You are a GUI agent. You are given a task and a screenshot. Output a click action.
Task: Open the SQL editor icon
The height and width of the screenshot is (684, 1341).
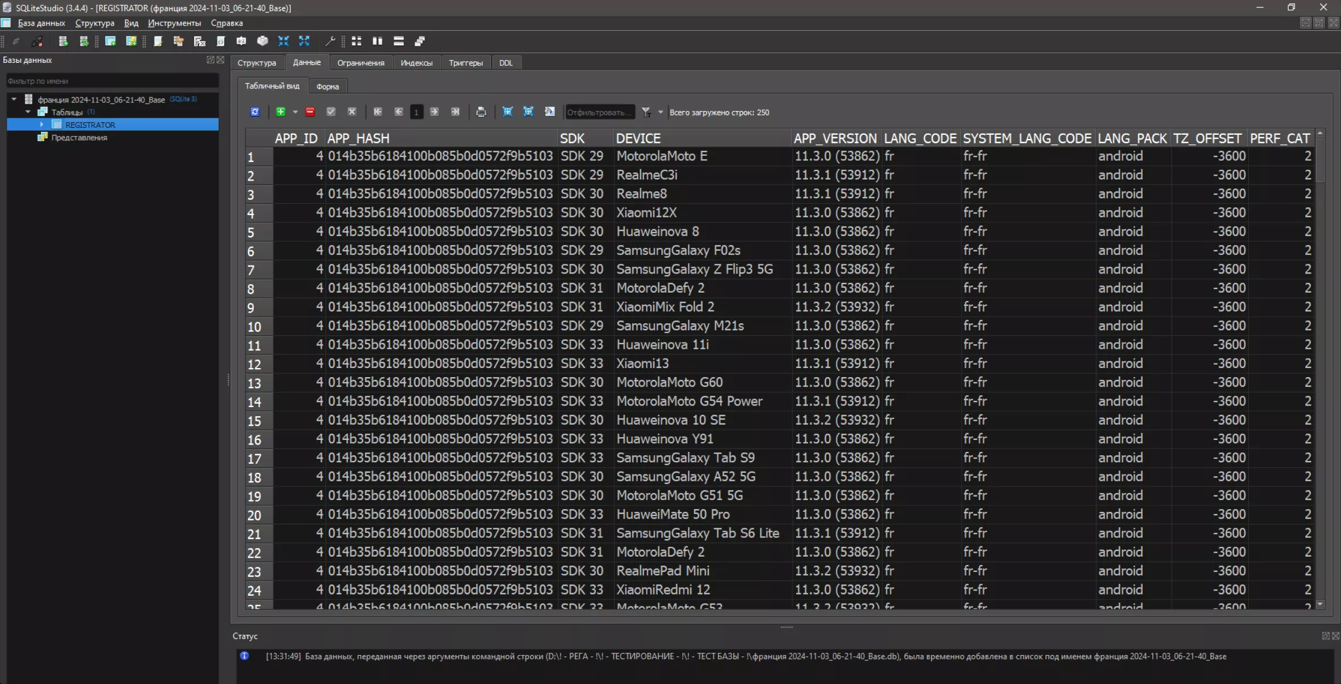(158, 41)
